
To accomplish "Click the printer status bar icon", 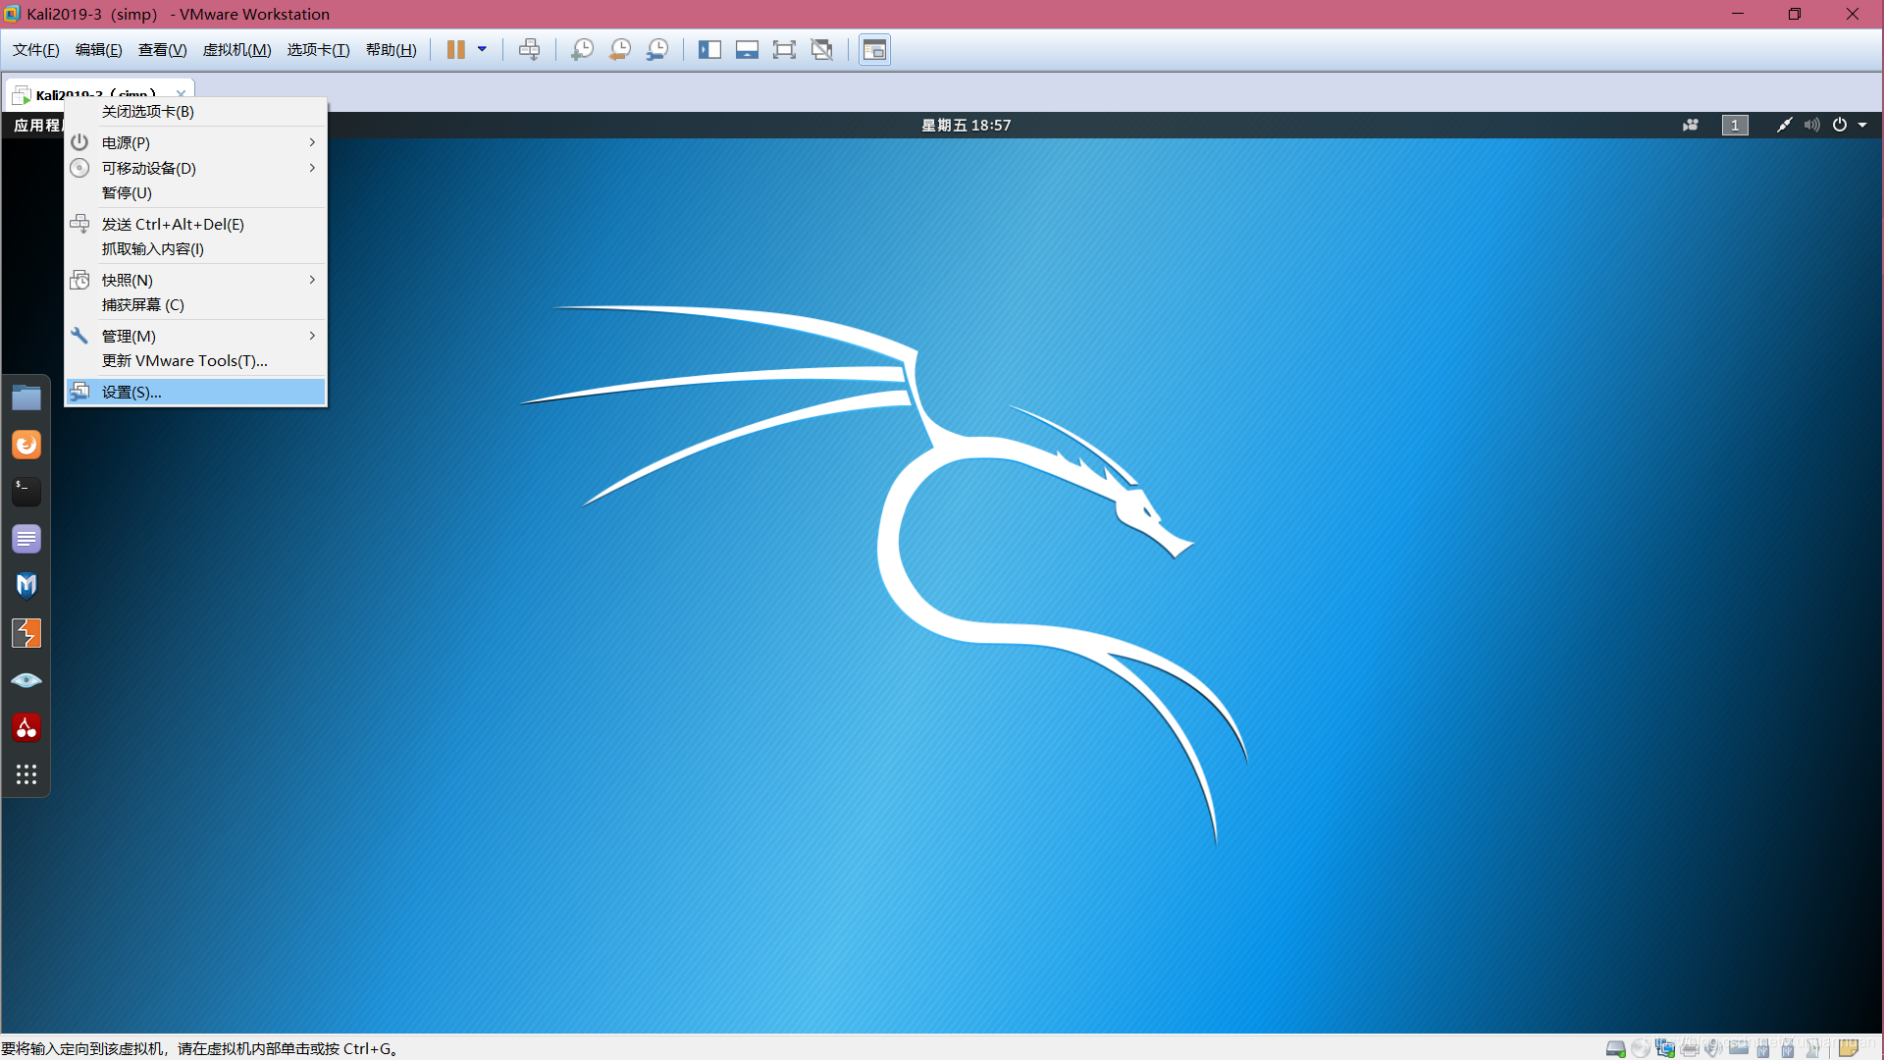I will (1690, 1049).
